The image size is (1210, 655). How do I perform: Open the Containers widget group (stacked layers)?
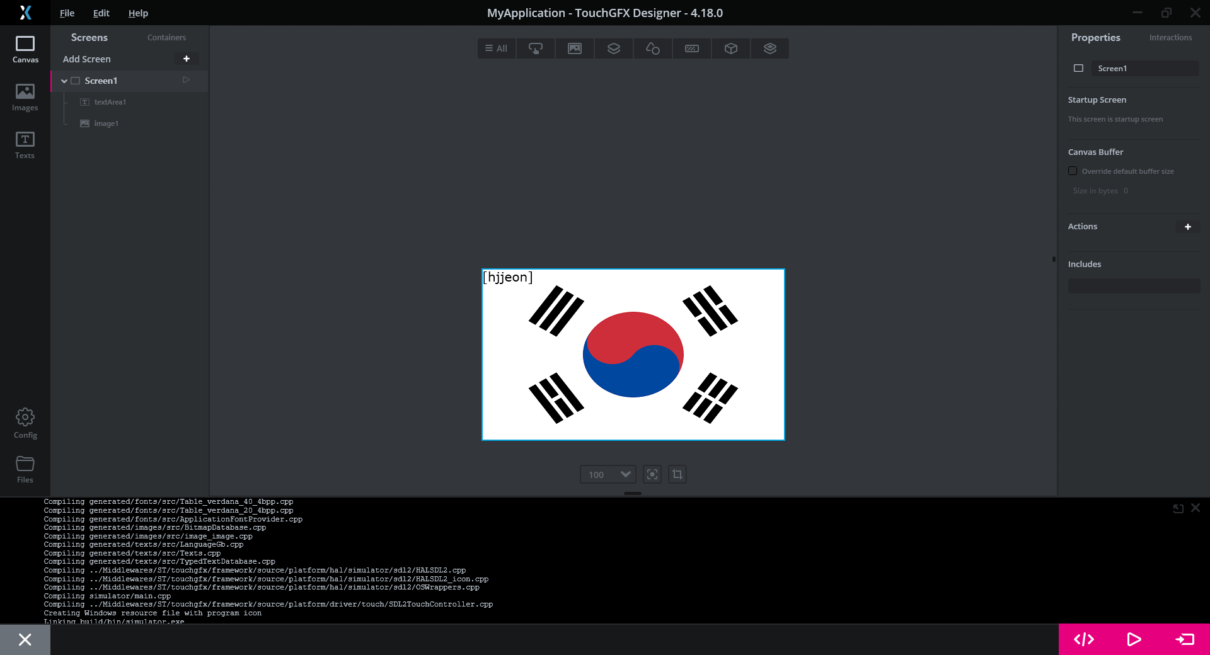click(x=614, y=48)
